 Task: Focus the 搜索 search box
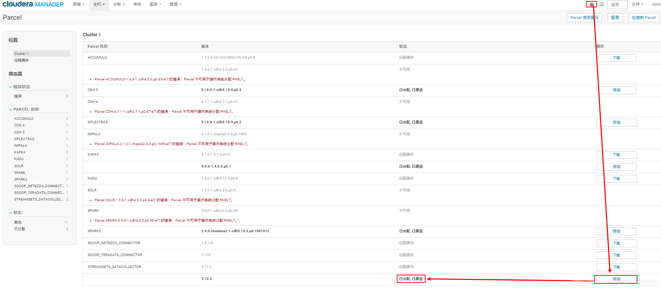point(617,5)
